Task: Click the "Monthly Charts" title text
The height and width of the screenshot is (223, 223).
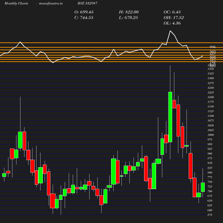Action: coord(16,3)
